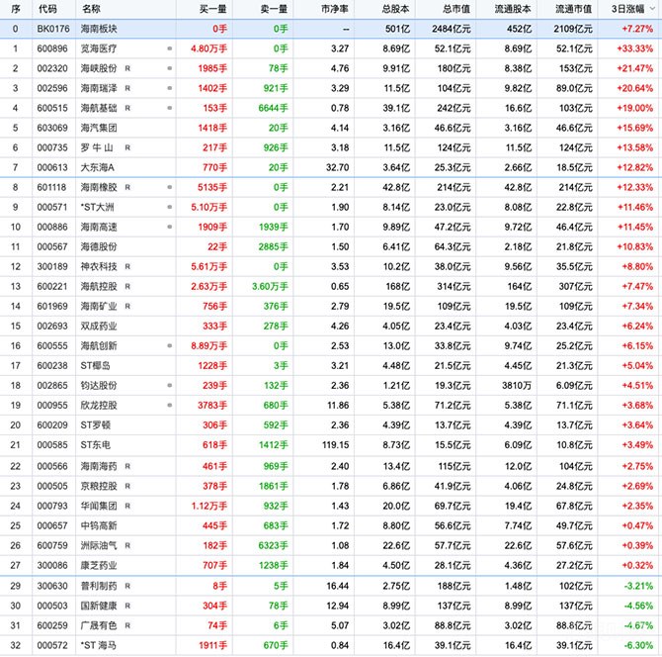Viewport: 662px width, 657px height.
Task: Sort by the 名称 column header
Action: (91, 9)
